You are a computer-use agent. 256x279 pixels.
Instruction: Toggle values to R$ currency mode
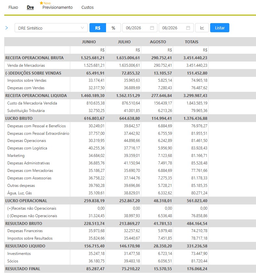[98, 28]
